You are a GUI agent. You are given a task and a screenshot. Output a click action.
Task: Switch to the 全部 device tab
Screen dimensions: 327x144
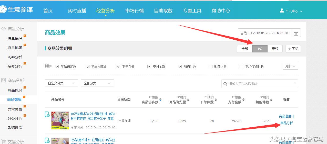coord(245,49)
